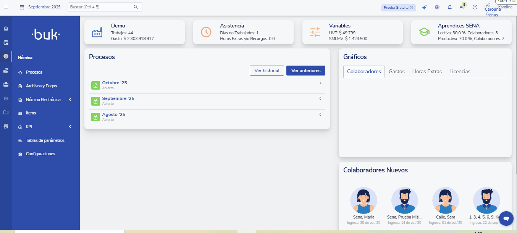The height and width of the screenshot is (233, 517).
Task: Open the AI sparkle assistant icon
Action: pyautogui.click(x=424, y=7)
